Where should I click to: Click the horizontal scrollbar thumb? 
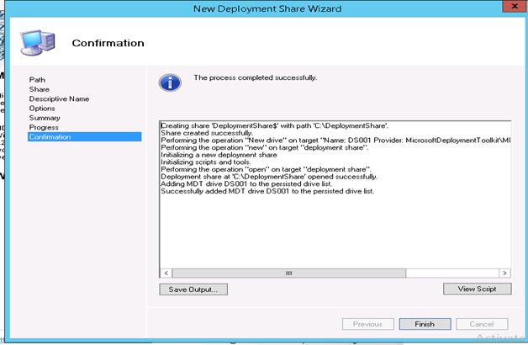coord(288,273)
